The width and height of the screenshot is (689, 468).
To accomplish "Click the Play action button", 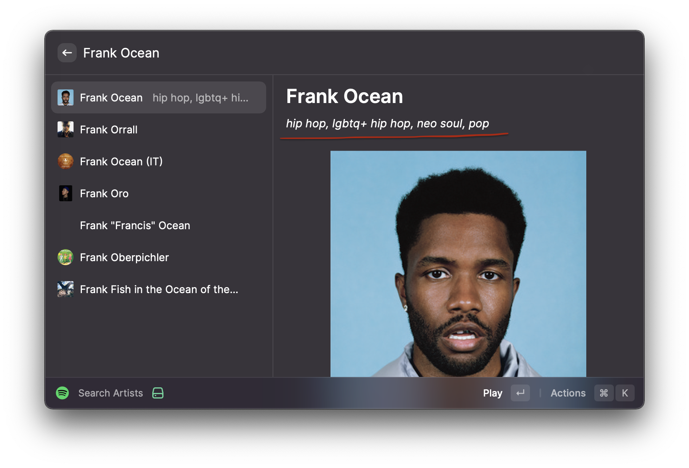I will [492, 393].
